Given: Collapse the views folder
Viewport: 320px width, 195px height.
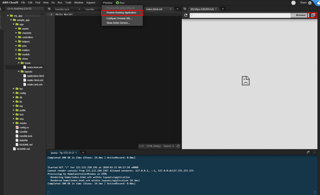Looking at the screenshot, I should coord(16,58).
